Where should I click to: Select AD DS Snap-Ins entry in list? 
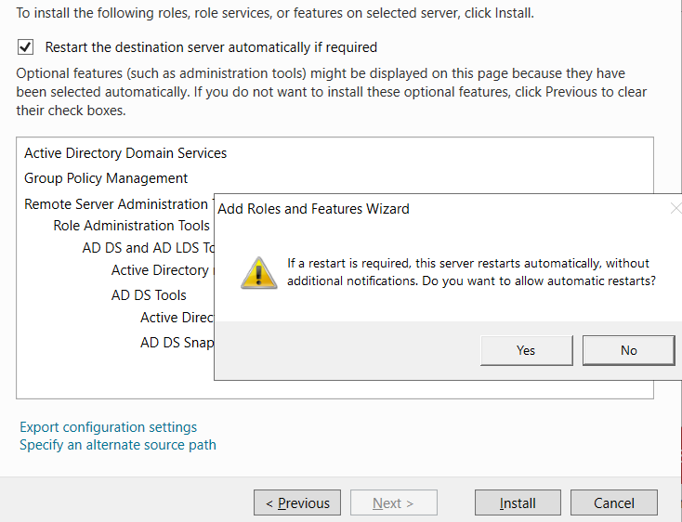point(177,343)
